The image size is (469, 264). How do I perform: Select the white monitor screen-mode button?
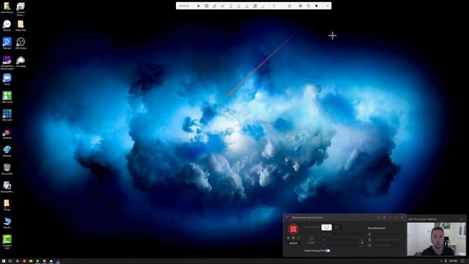point(327,227)
